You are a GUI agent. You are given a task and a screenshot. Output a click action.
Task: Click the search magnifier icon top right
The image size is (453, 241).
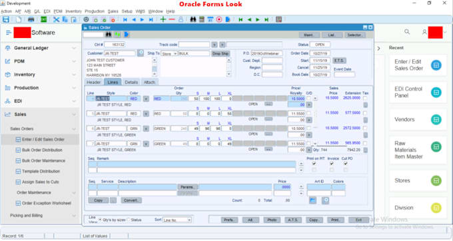pyautogui.click(x=407, y=32)
